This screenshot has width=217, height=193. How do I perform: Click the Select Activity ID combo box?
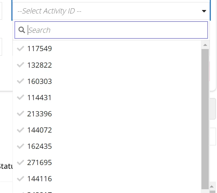click(111, 11)
